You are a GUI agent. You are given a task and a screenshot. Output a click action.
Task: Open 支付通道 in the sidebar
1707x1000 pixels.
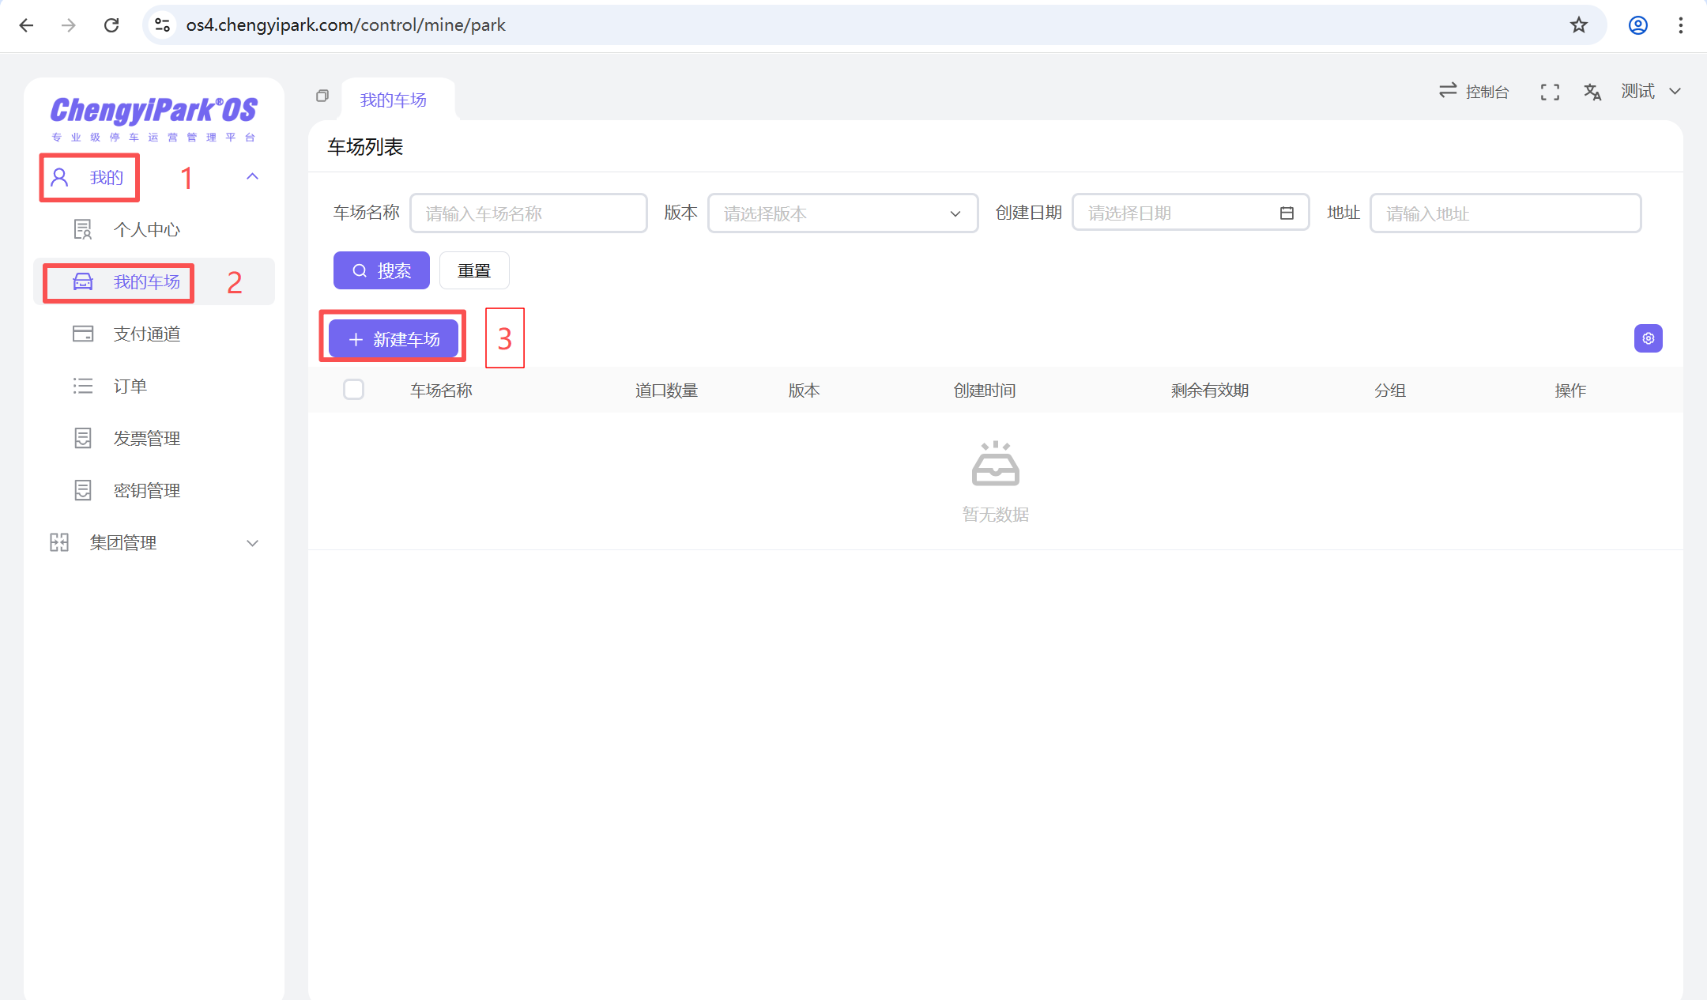146,334
